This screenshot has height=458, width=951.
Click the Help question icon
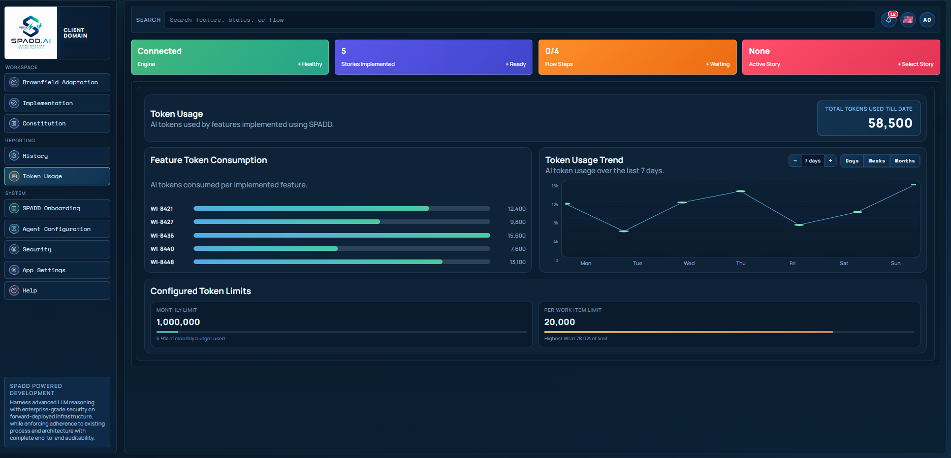click(x=14, y=290)
